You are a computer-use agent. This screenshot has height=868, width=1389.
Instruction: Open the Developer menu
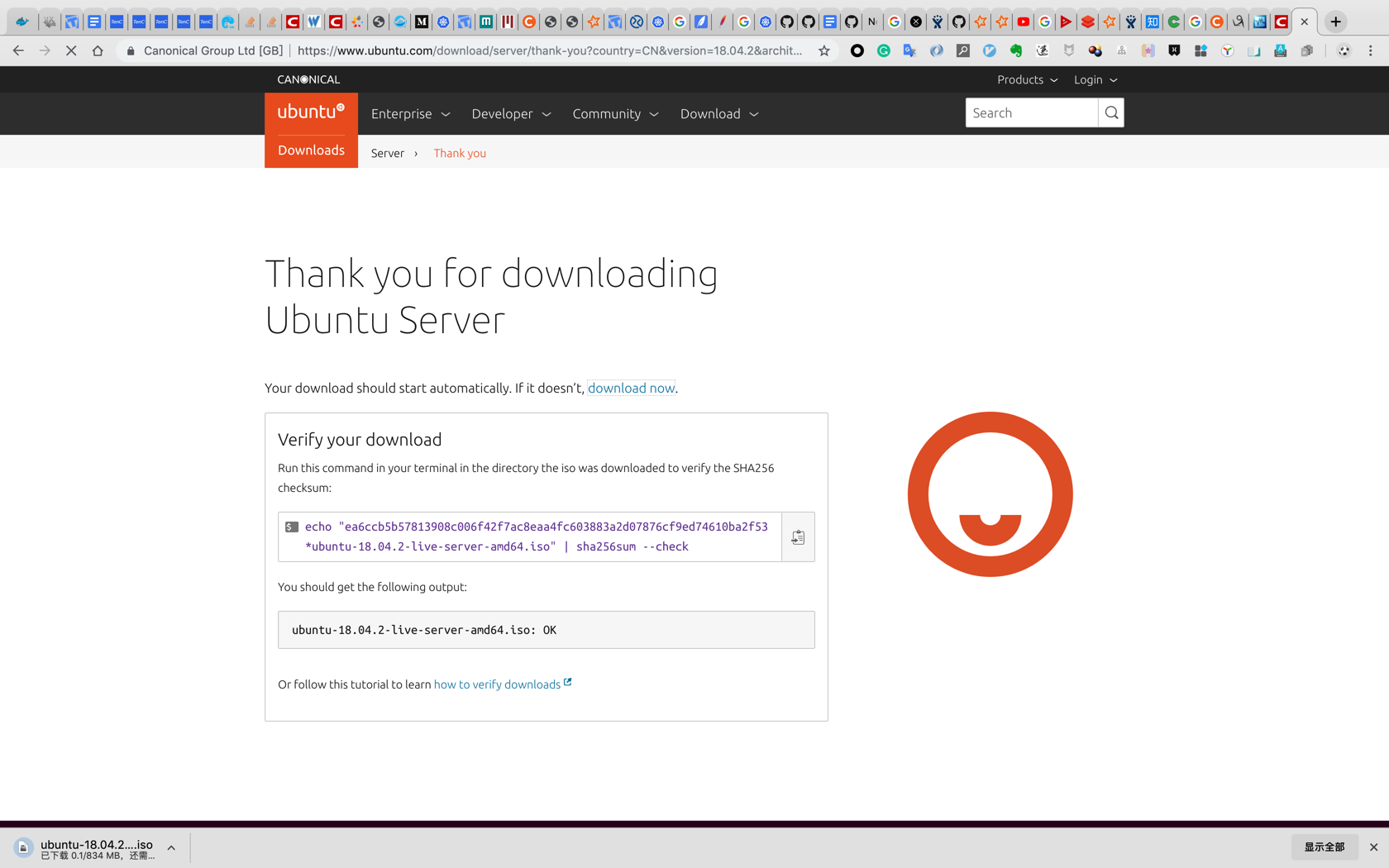tap(511, 114)
